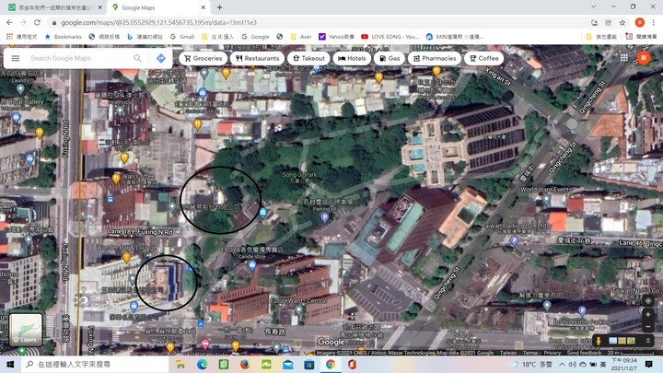
Task: Pick up the Street View Pegman
Action: click(599, 341)
